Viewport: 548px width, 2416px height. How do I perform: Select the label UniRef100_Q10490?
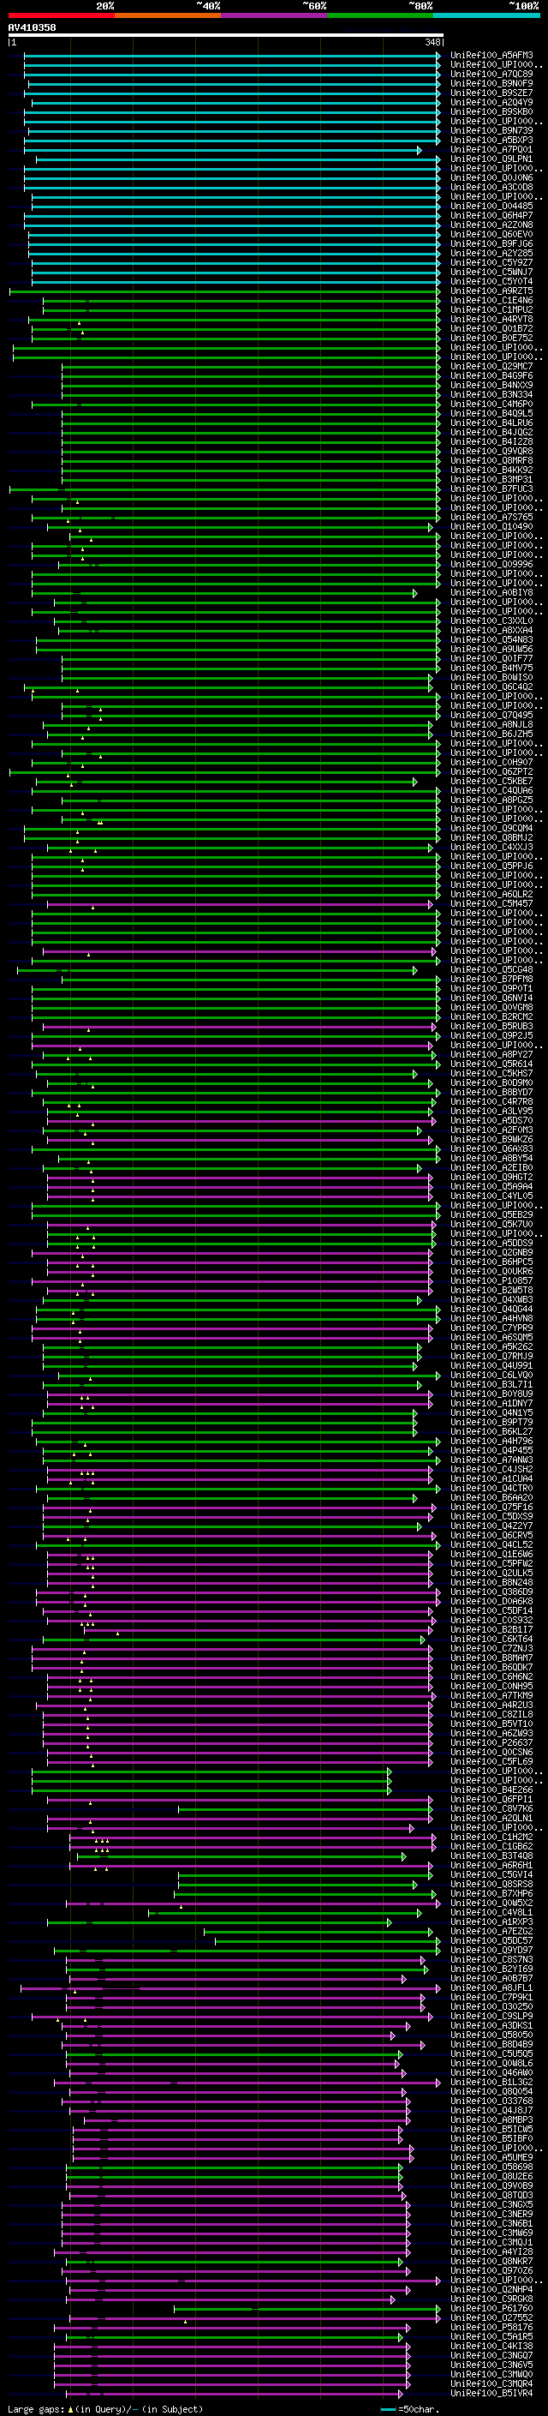coord(491,527)
